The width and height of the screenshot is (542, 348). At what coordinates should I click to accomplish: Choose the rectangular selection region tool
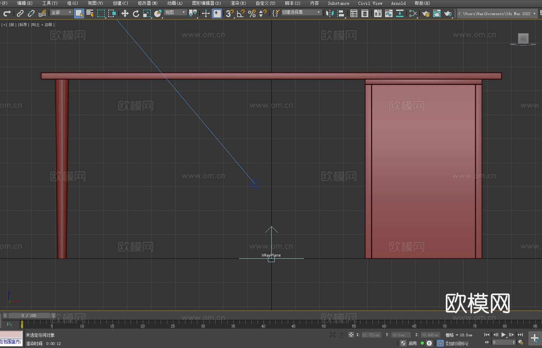click(101, 13)
